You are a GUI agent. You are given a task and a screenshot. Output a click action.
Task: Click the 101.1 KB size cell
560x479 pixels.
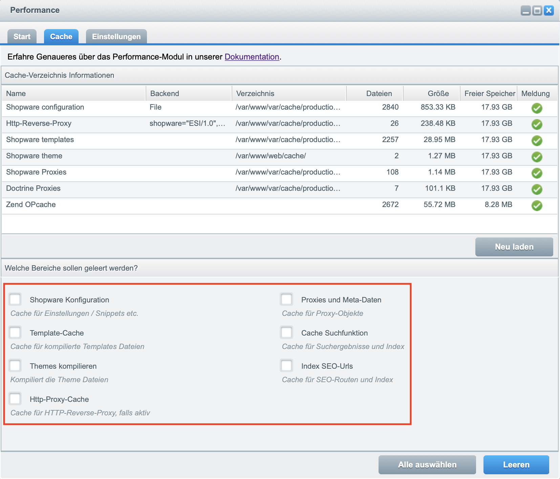pos(440,188)
